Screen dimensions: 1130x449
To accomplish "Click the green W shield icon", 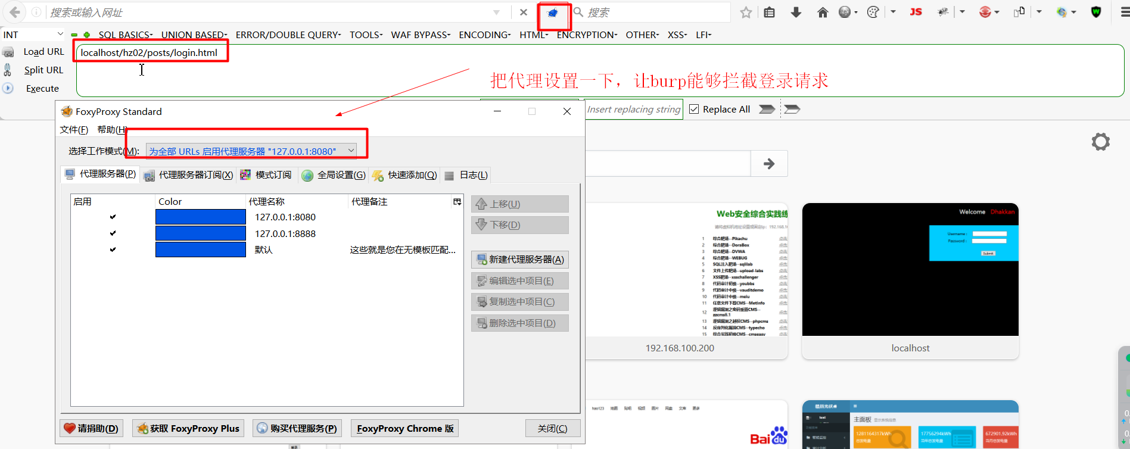I will point(1096,12).
